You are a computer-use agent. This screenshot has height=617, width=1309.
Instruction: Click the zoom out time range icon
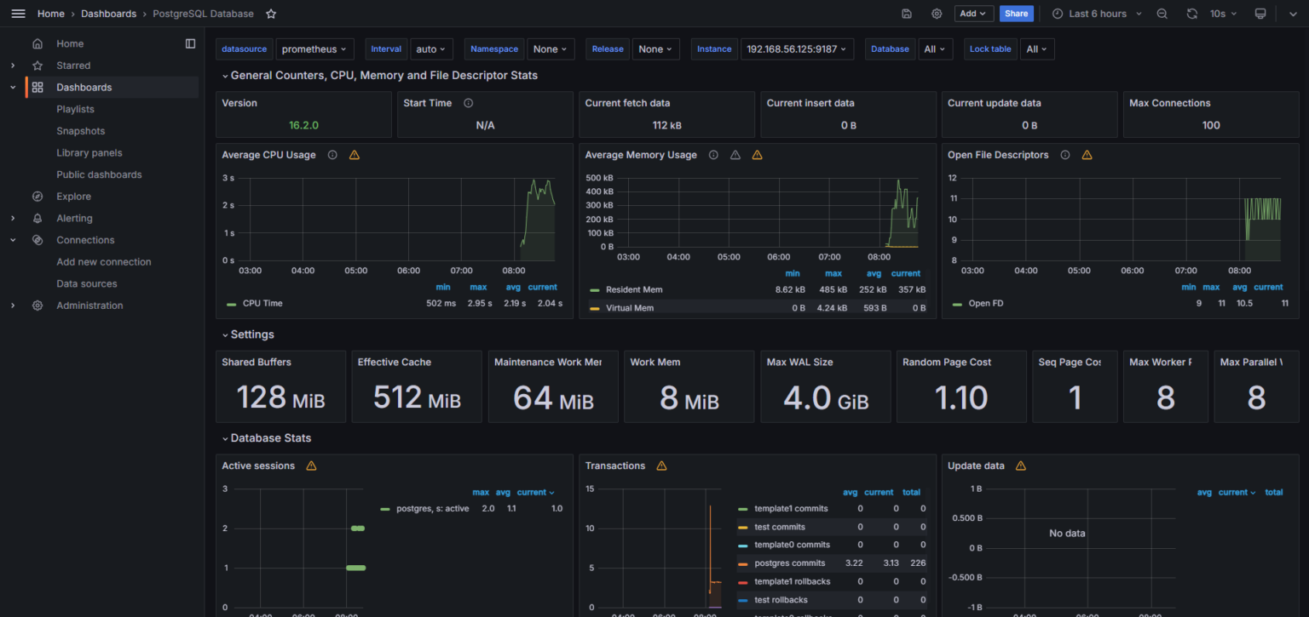tap(1162, 14)
